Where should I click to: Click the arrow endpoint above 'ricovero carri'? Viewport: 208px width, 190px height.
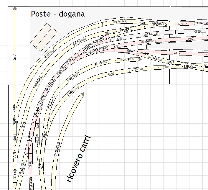point(82,94)
